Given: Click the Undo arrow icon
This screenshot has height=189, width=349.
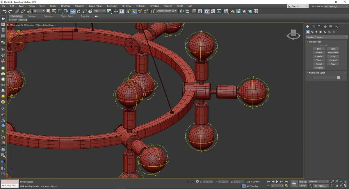Looking at the screenshot, I should (4, 11).
